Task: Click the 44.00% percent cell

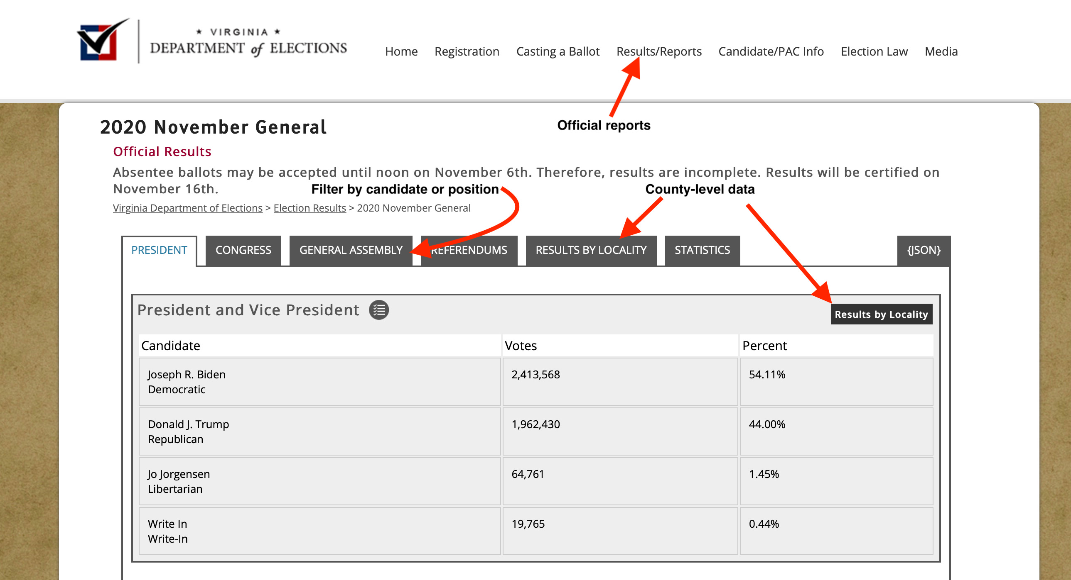Action: tap(836, 431)
